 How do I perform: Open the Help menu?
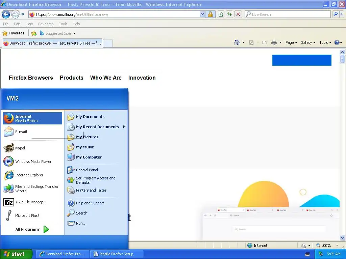76,24
